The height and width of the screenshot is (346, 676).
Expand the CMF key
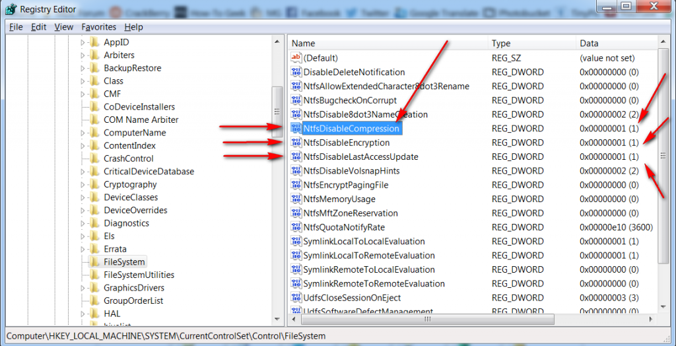83,94
